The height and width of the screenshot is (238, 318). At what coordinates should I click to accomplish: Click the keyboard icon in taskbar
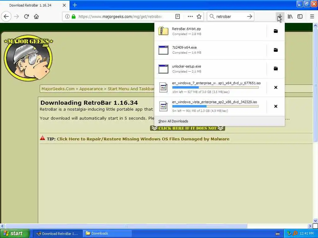pyautogui.click(x=278, y=234)
